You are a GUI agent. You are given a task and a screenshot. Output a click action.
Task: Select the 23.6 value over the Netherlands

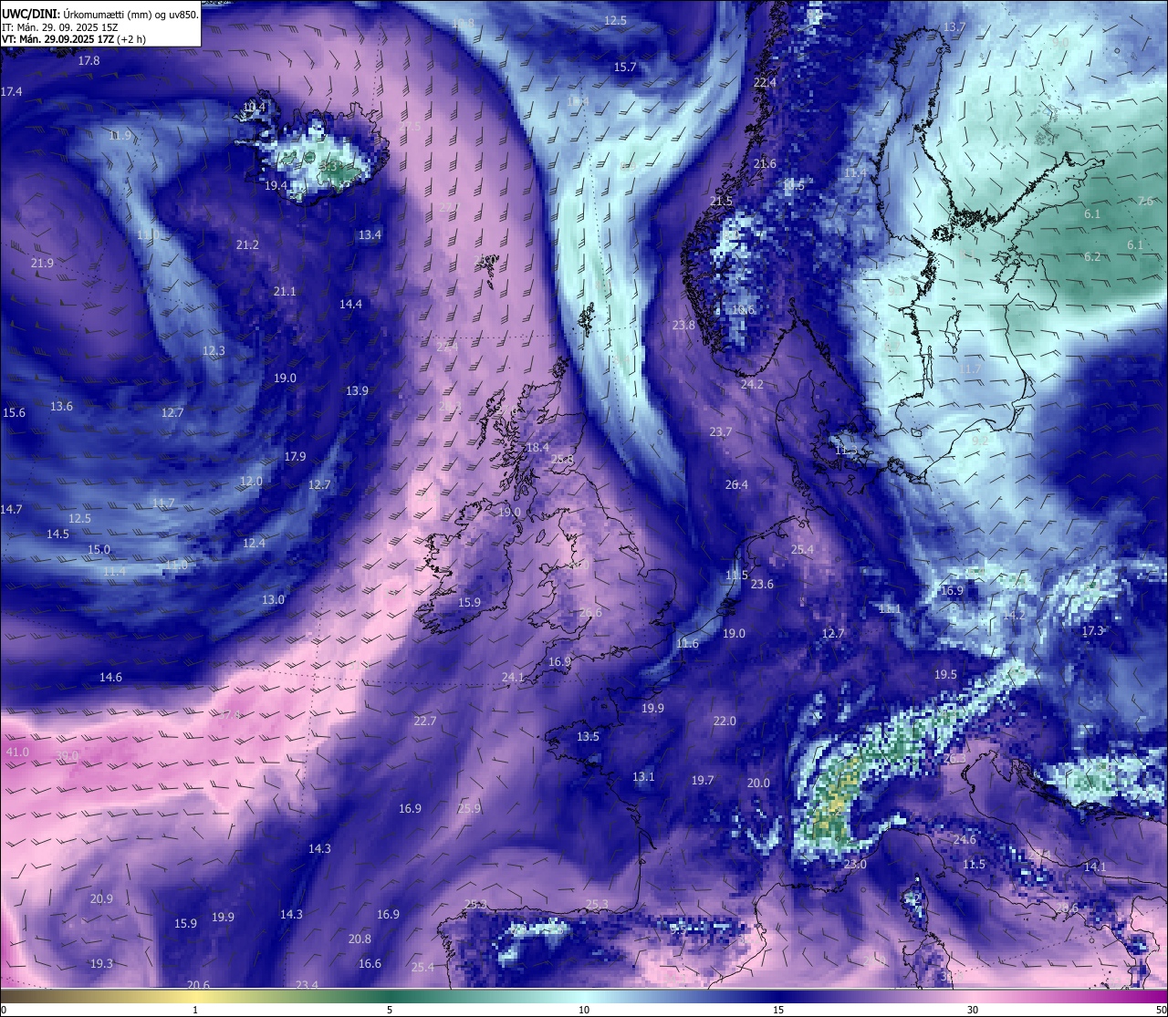coord(762,585)
